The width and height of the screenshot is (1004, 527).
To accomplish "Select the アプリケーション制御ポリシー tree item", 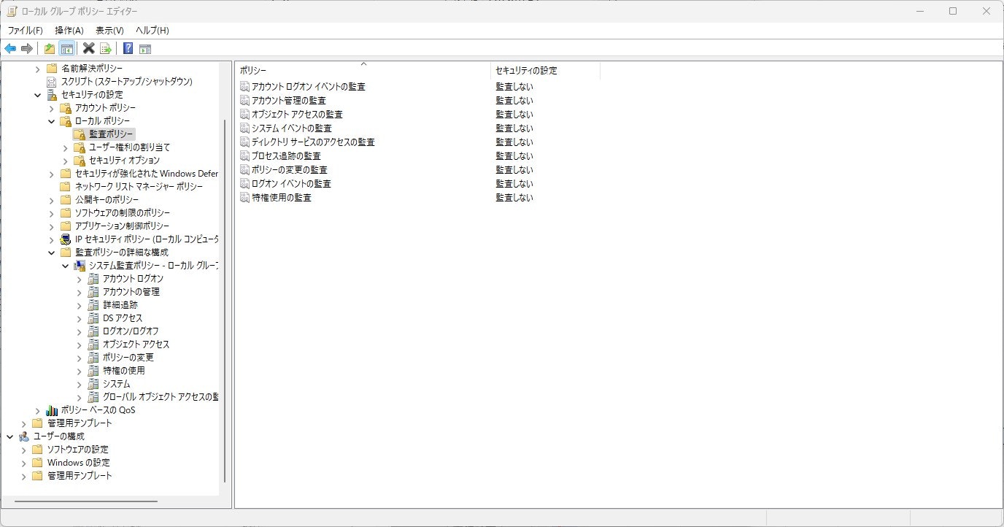I will pos(122,226).
